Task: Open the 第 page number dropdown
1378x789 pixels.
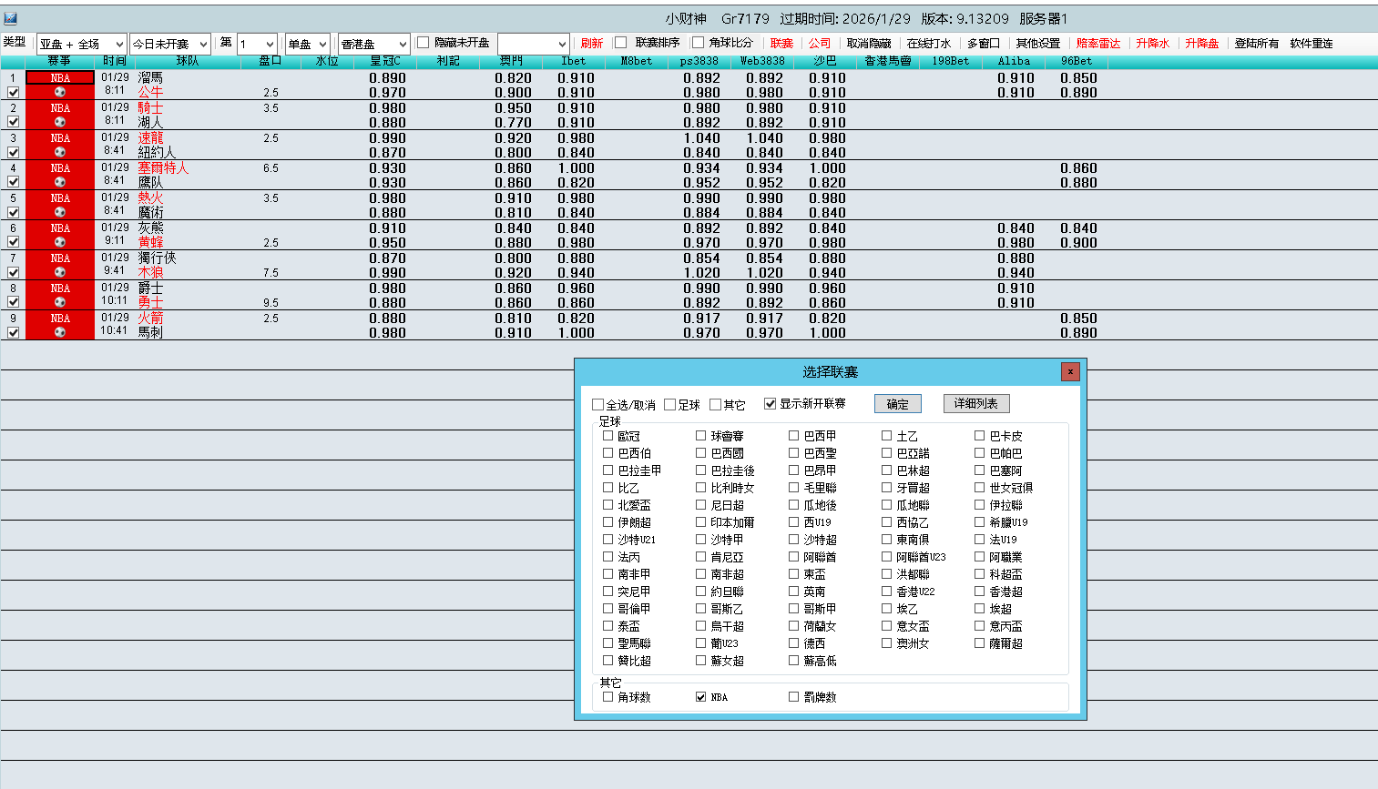Action: click(x=257, y=44)
